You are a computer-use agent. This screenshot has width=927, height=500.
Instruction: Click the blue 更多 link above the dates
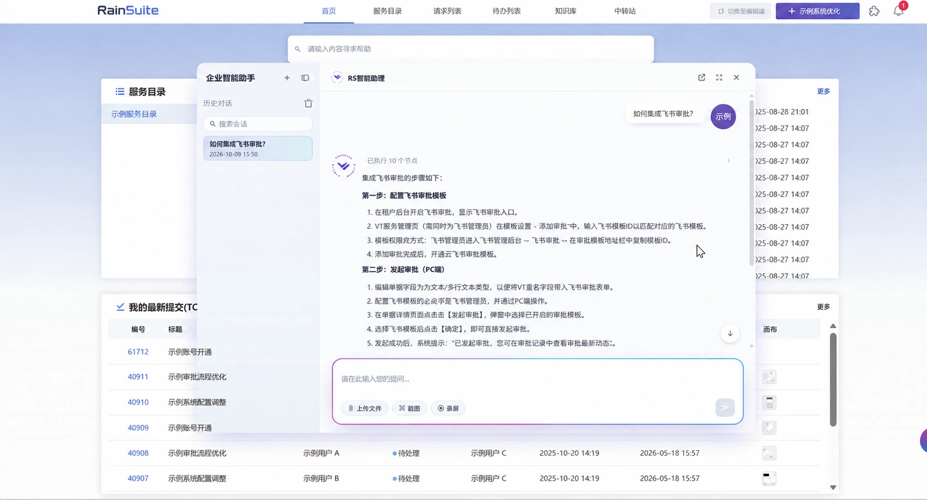click(x=823, y=92)
